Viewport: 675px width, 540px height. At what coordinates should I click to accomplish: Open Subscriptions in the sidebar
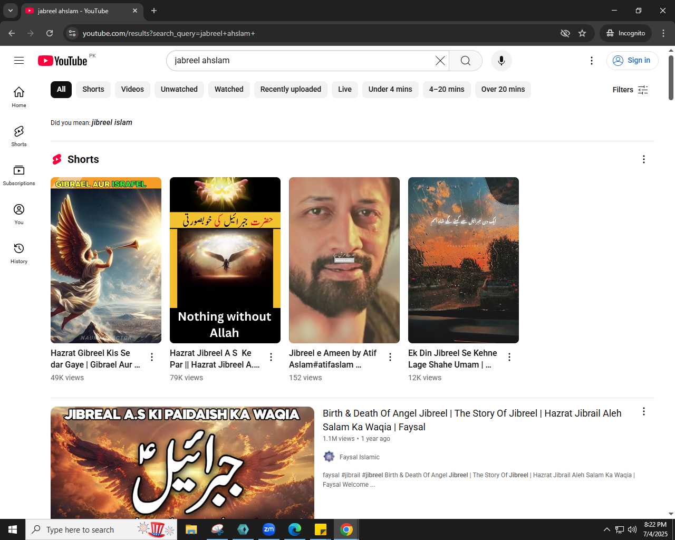coord(19,175)
